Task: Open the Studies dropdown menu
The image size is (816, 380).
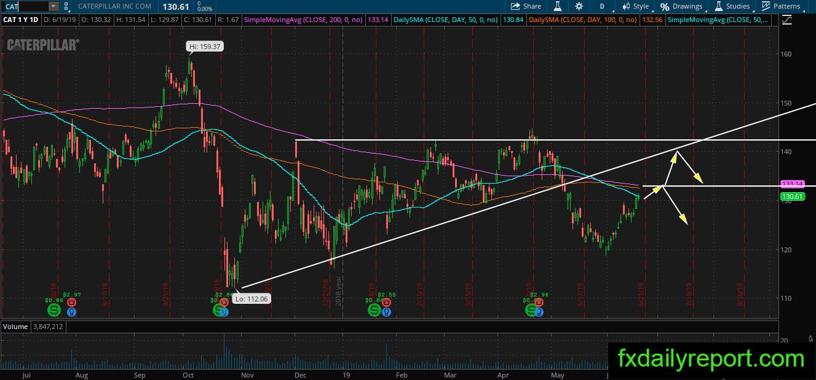Action: pyautogui.click(x=732, y=6)
